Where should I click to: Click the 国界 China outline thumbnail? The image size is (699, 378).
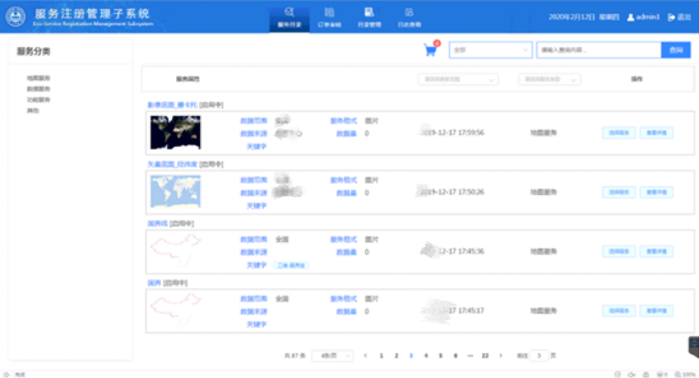click(x=175, y=310)
